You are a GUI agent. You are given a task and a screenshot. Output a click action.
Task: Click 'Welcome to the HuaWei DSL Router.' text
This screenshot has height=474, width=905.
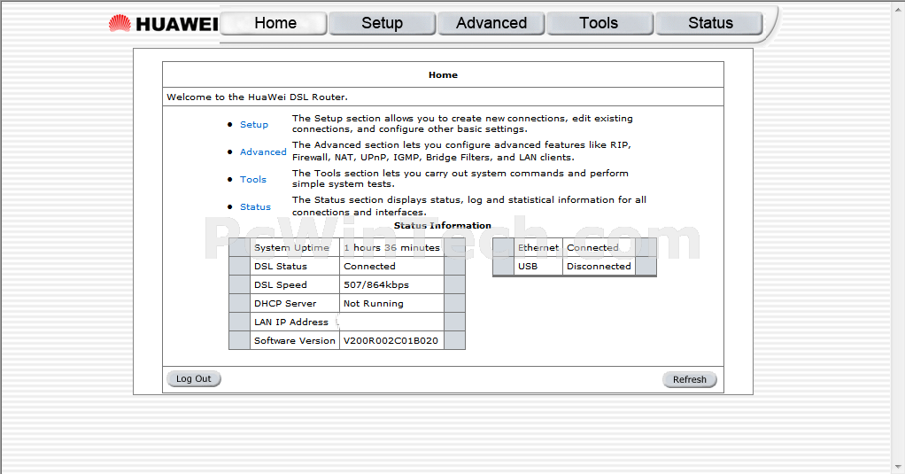click(258, 97)
